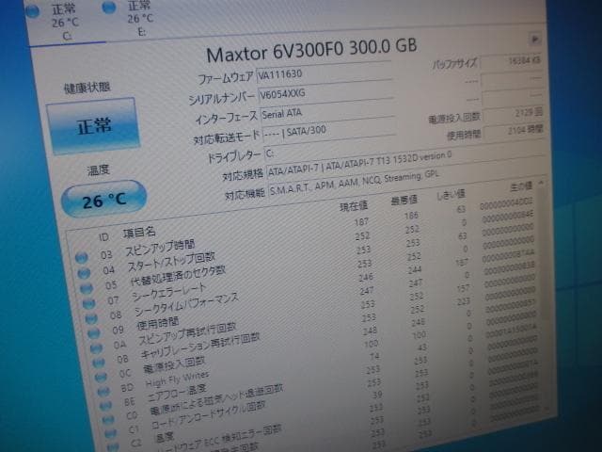Click status icon for row 08 シークタイムパフォーマンス
The image size is (602, 452).
coord(91,318)
